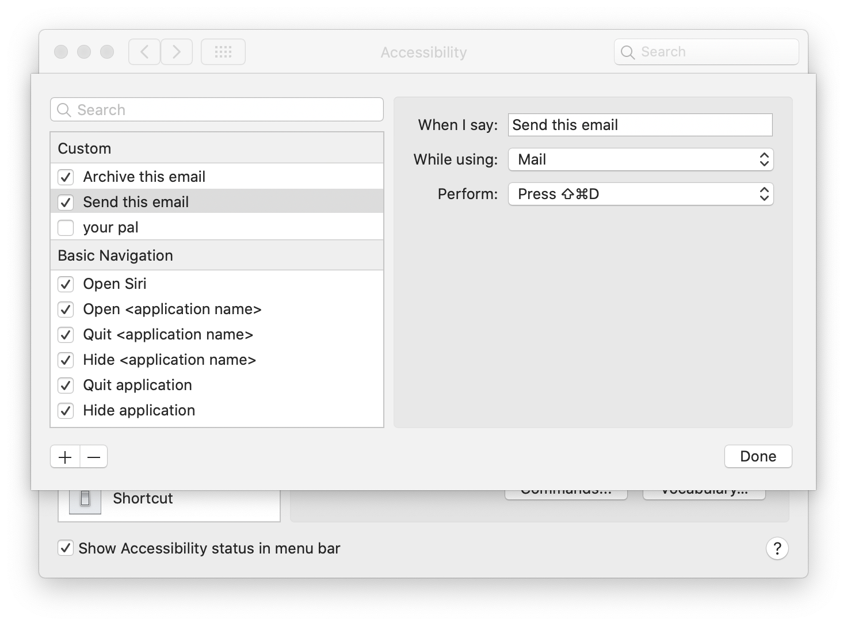847x626 pixels.
Task: Select the your pal command text
Action: [110, 227]
